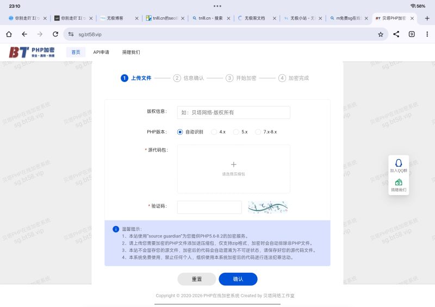Image resolution: width=435 pixels, height=307 pixels.
Task: Click the 捐赠我们 floating money icon
Action: click(x=399, y=182)
